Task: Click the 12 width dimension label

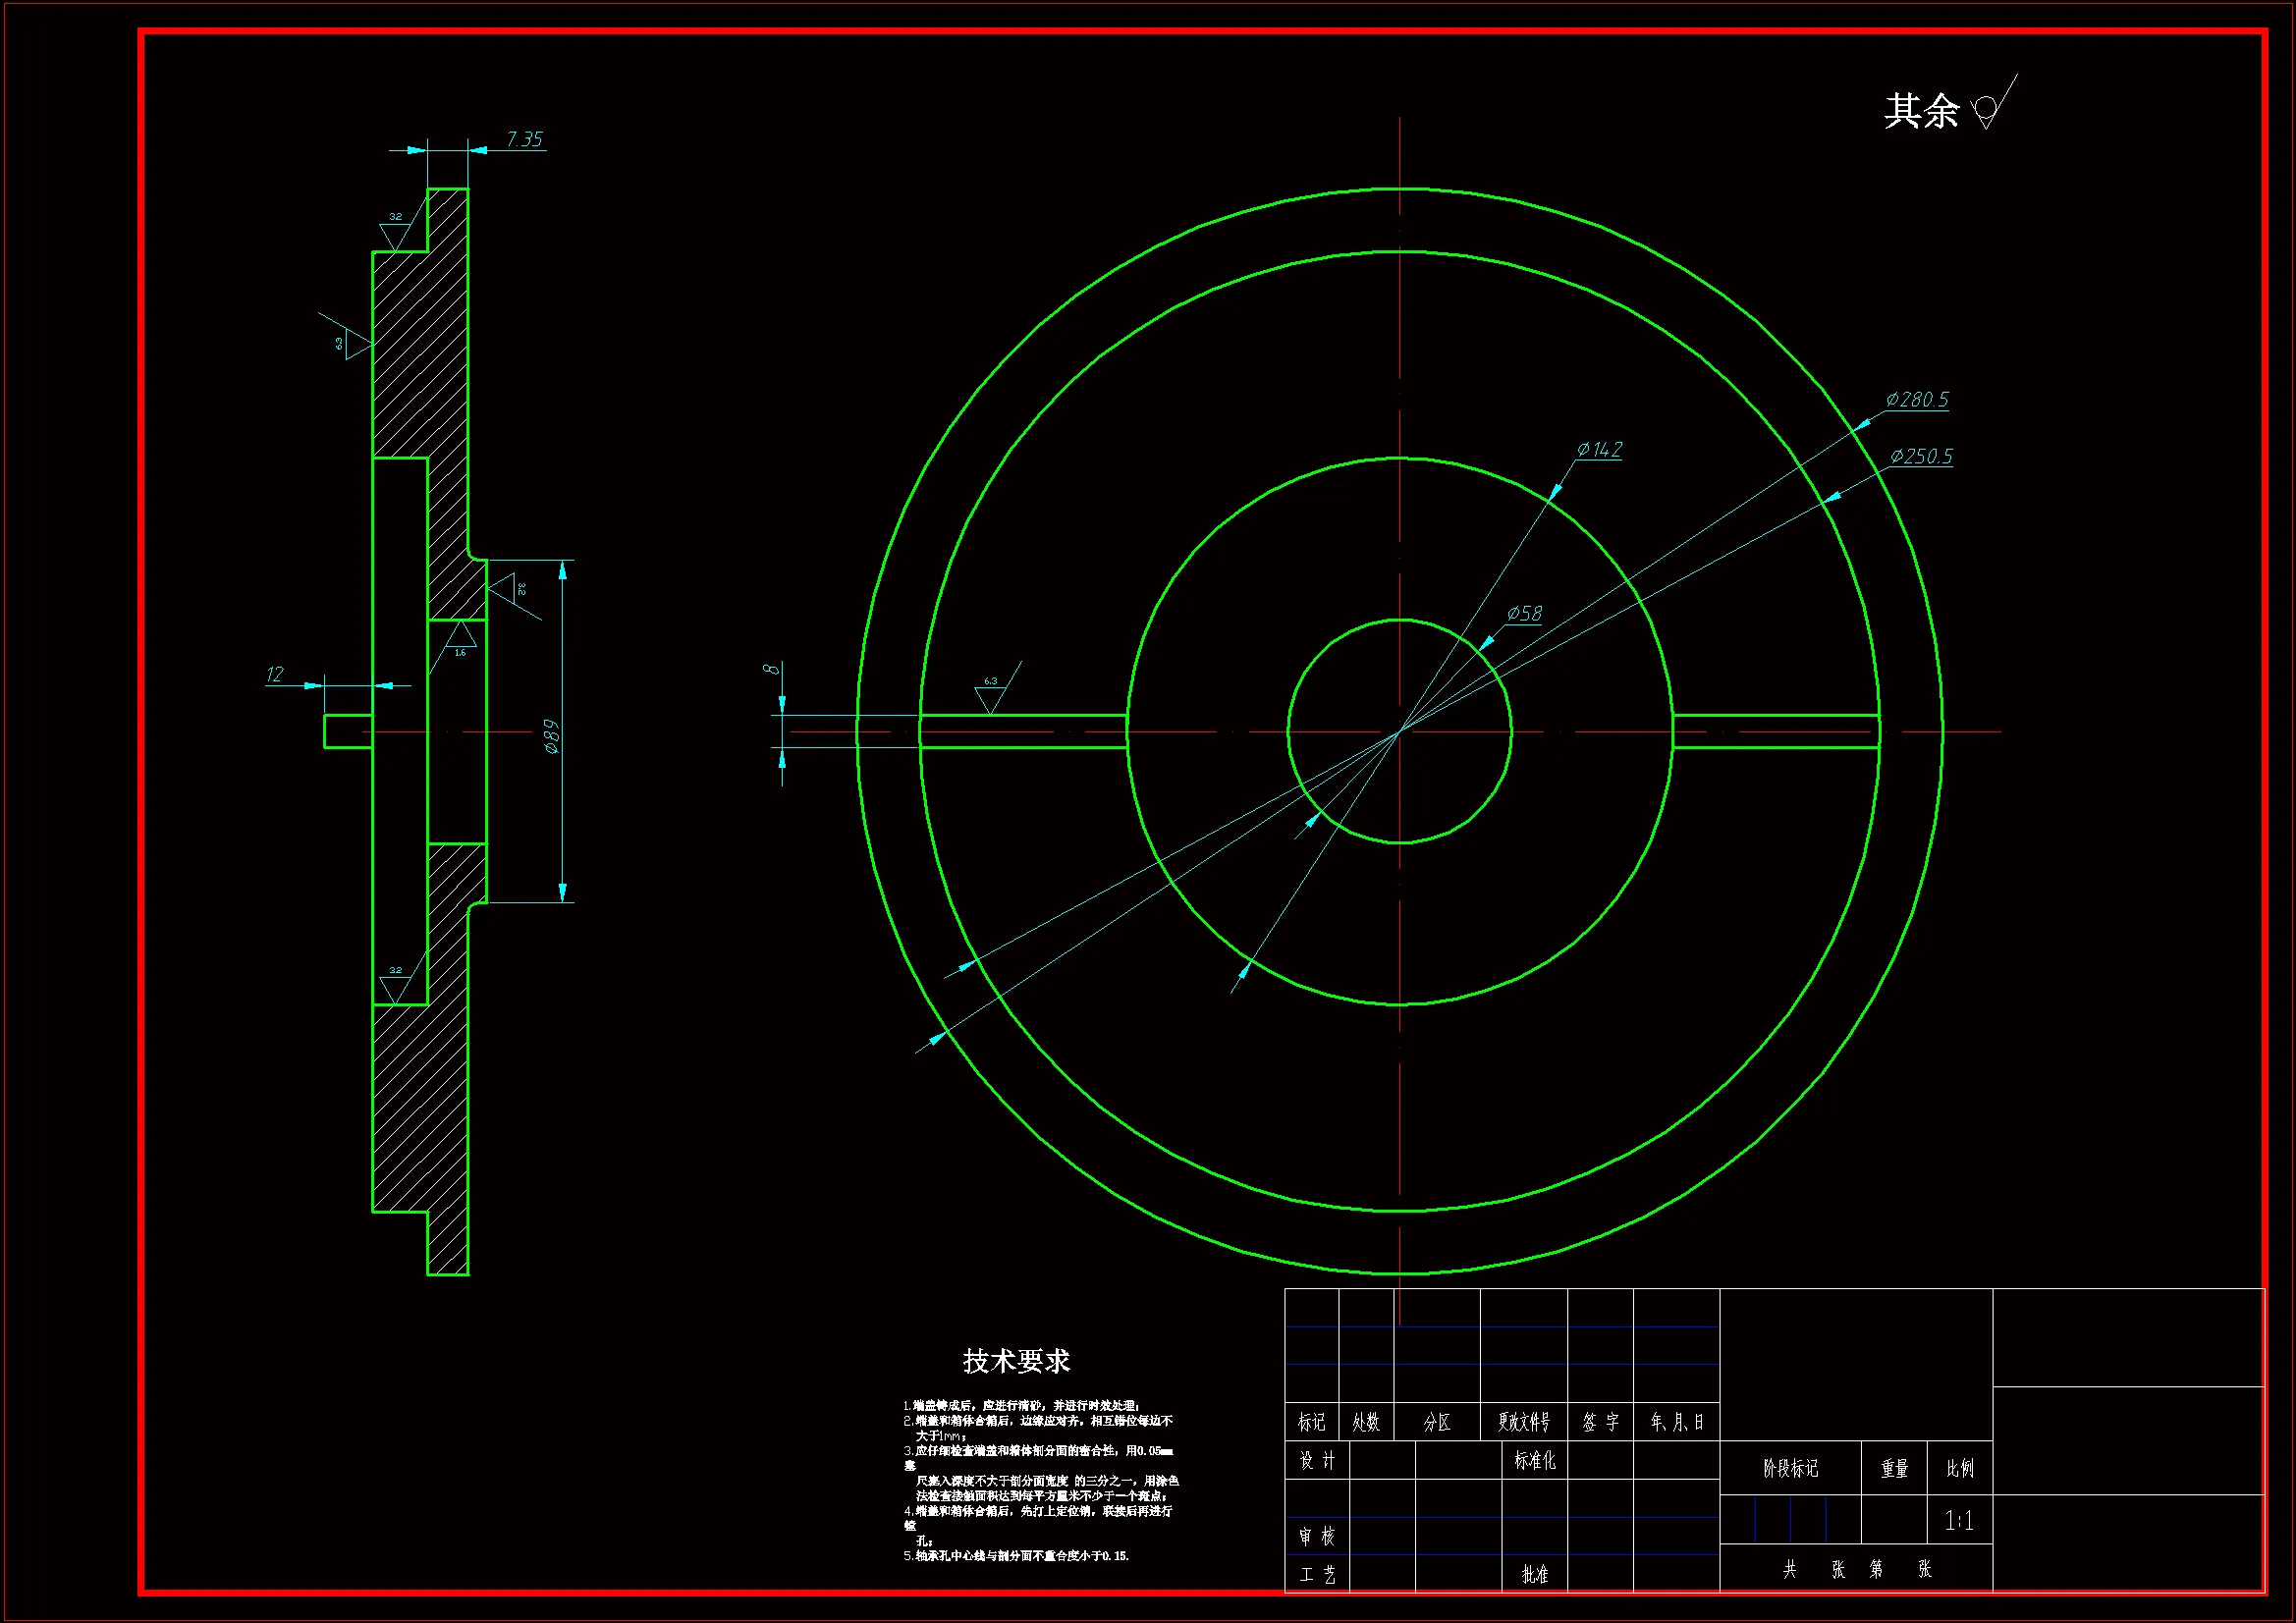Action: click(x=275, y=675)
